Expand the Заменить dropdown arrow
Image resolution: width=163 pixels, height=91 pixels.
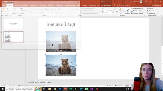[156, 11]
